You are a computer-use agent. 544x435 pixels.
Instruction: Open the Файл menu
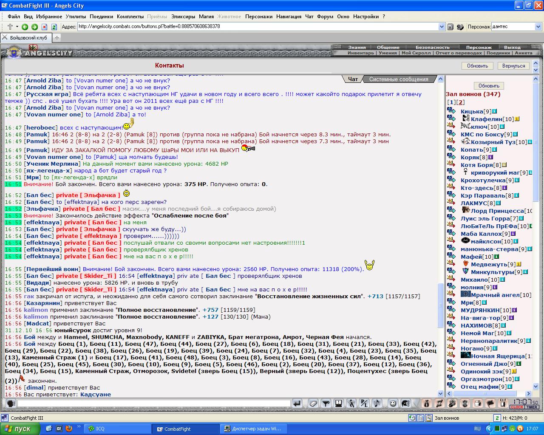point(14,17)
